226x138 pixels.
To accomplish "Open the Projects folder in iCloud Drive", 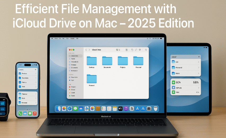I will coord(123,62).
